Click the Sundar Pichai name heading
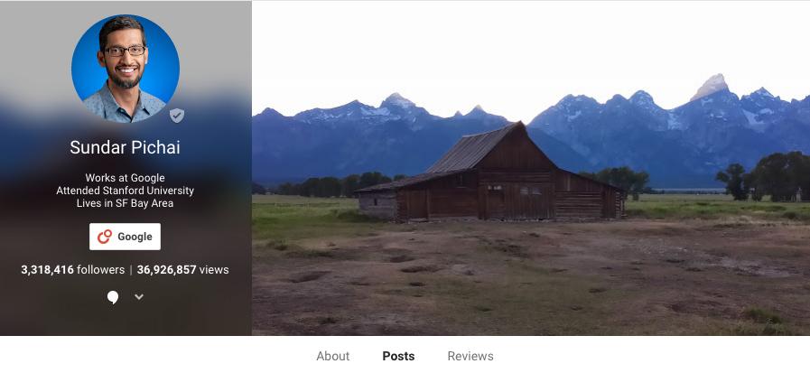This screenshot has width=810, height=373. click(125, 147)
